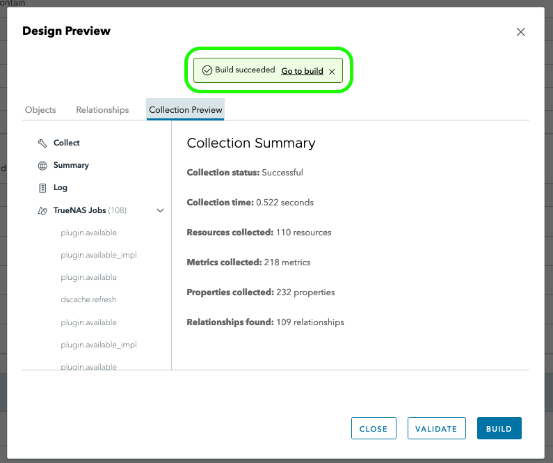Image resolution: width=553 pixels, height=463 pixels.
Task: Open plugin.available_impl listed below dscache.refresh
Action: (98, 345)
